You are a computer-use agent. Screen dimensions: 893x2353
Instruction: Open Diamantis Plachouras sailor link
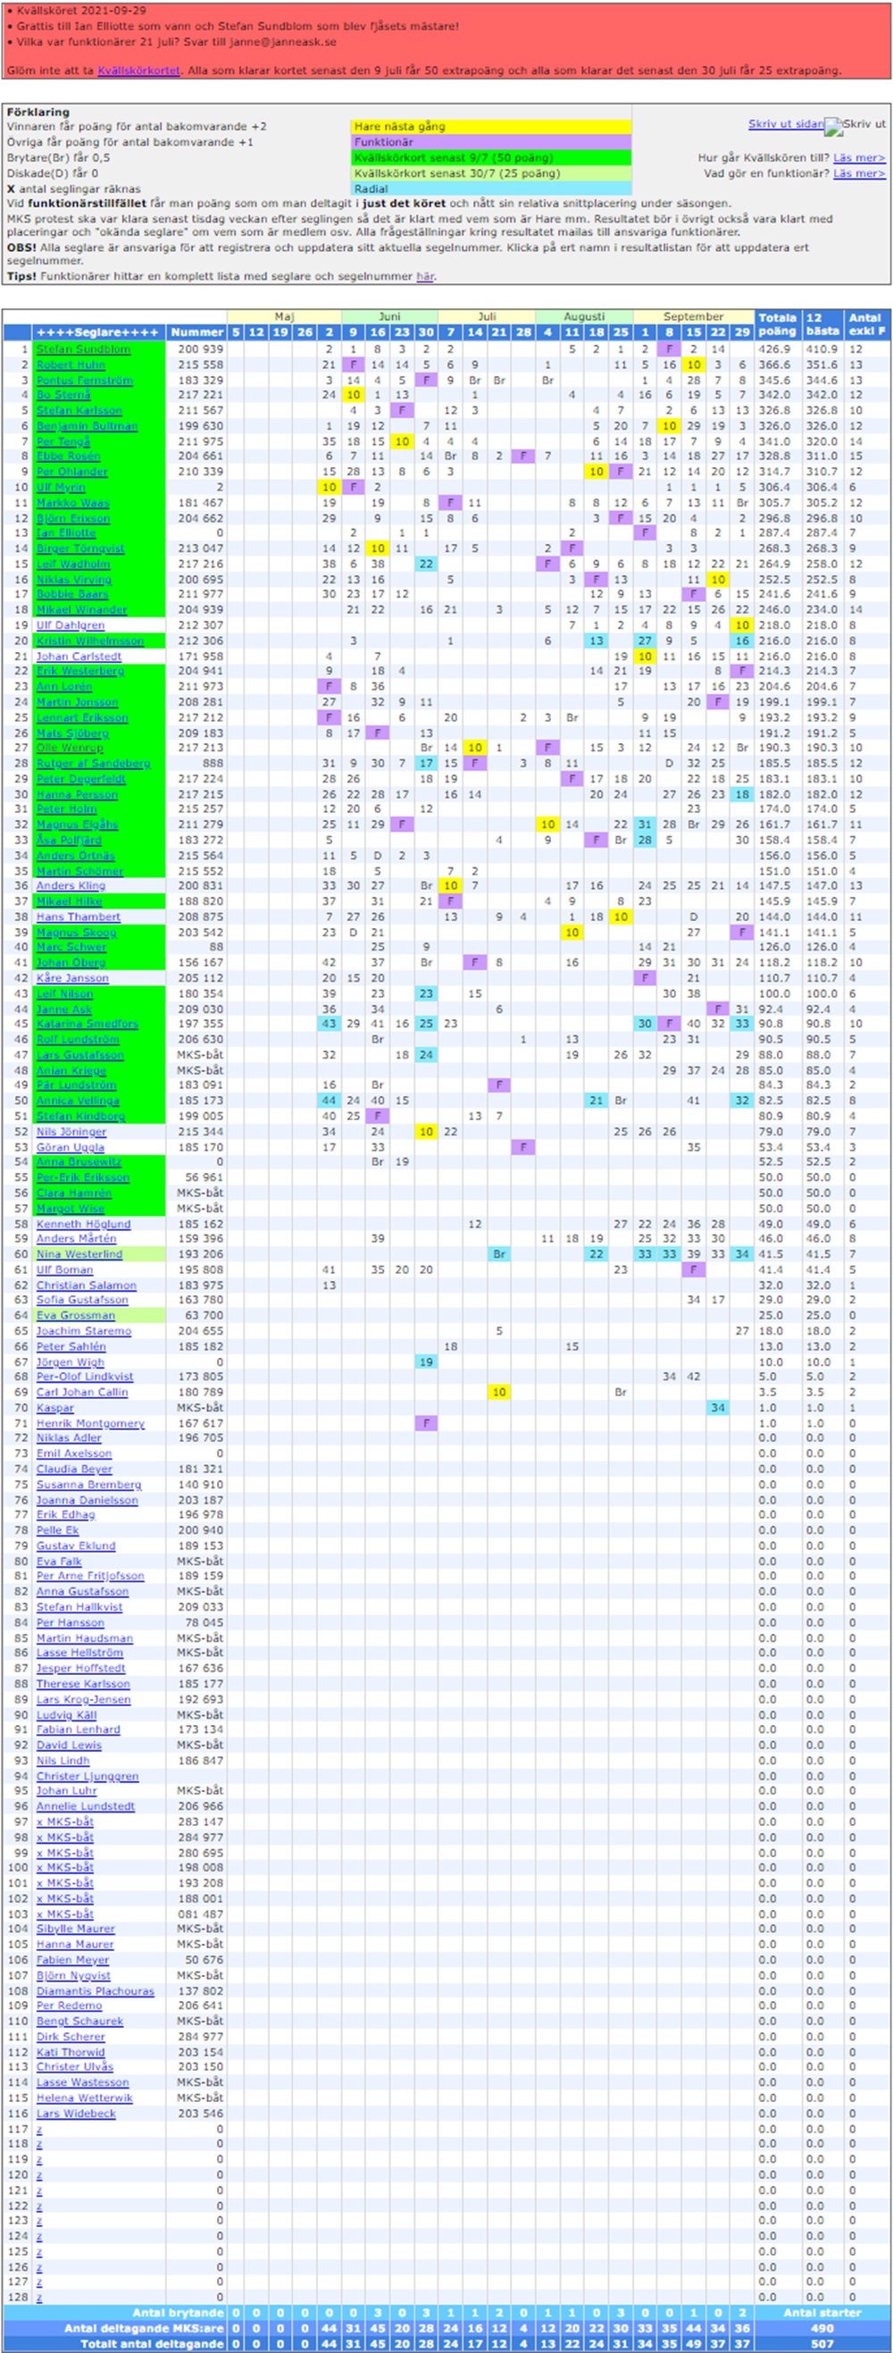pos(95,1991)
